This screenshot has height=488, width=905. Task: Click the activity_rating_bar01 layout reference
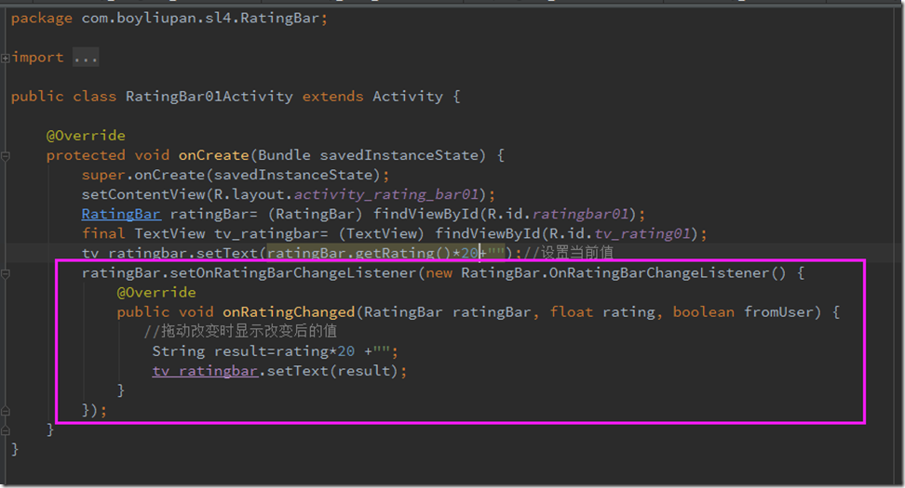[x=386, y=195]
